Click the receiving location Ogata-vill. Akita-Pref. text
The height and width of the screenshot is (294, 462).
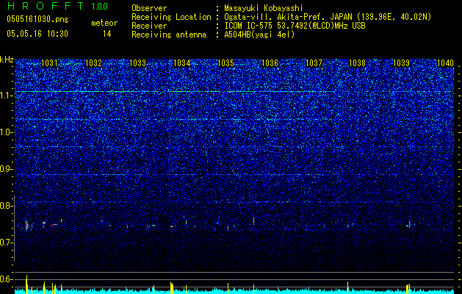click(328, 17)
